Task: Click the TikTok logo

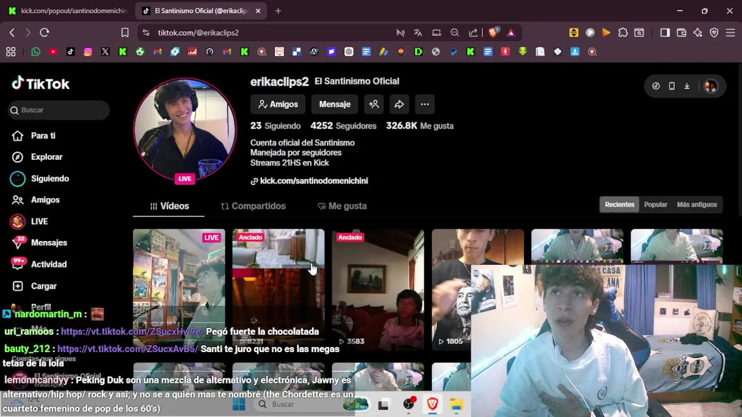Action: (x=41, y=84)
